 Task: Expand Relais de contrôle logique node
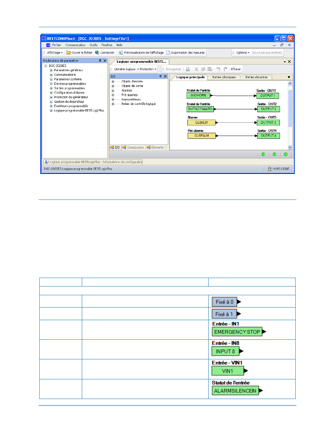click(x=113, y=104)
